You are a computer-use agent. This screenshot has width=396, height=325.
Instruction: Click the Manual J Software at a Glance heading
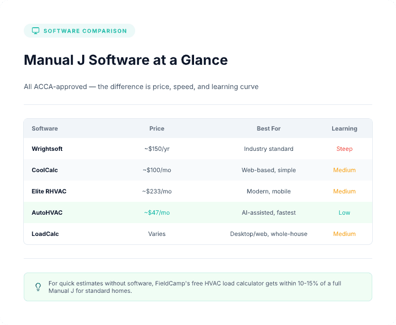coord(125,60)
